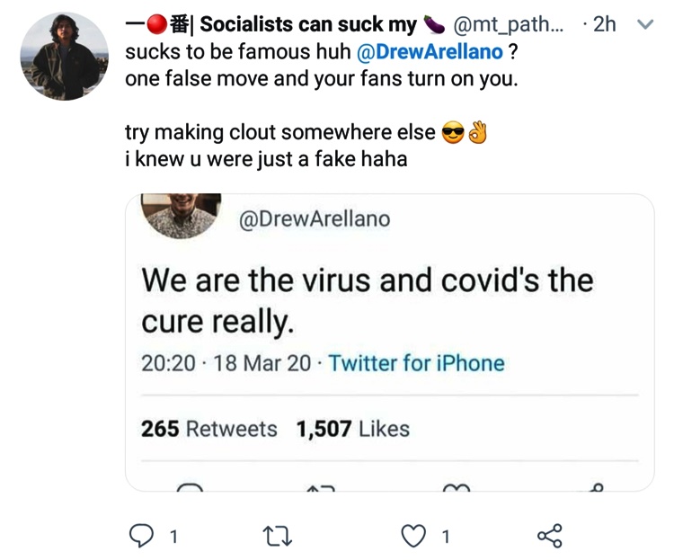Image resolution: width=674 pixels, height=560 pixels.
Task: View the 265 Retweets list
Action: coord(208,429)
